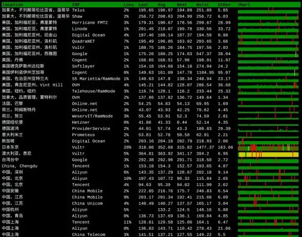Screen dimensions: 302x237
Task: Click the 中国安徽 location
Action: 10,191
